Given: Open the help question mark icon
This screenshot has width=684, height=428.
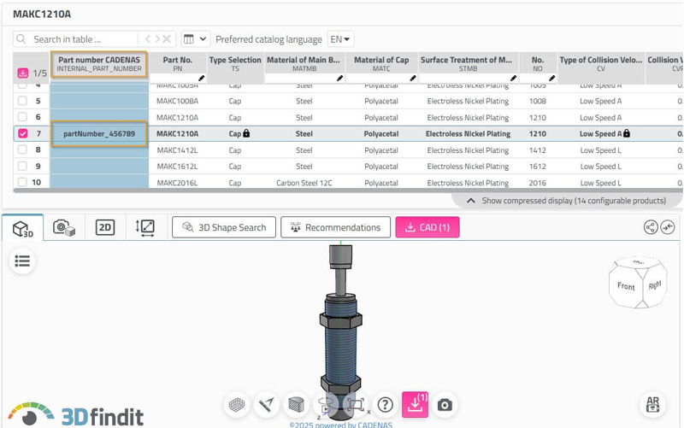Looking at the screenshot, I should (386, 405).
